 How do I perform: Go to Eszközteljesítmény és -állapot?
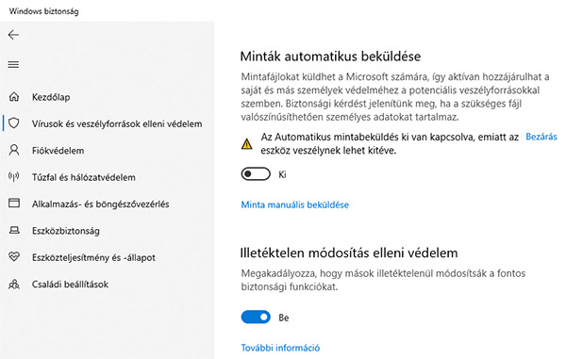(93, 257)
